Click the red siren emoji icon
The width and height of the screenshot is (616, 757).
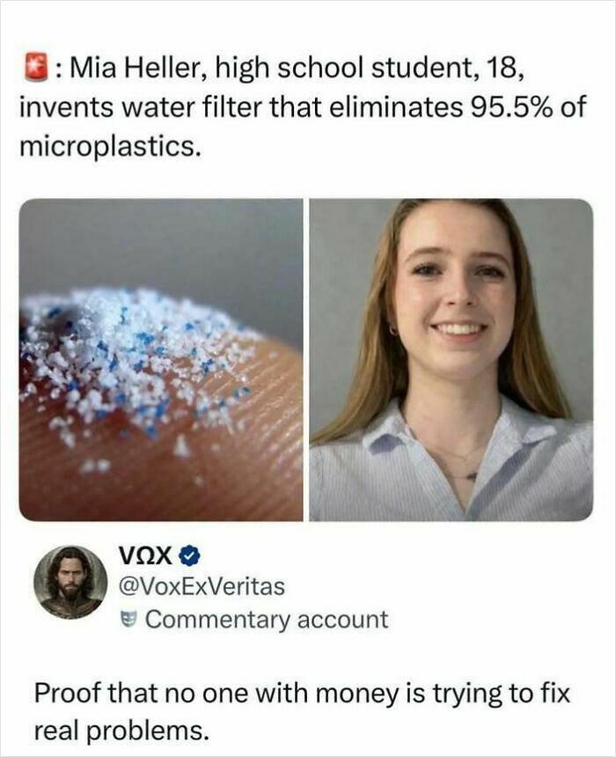click(x=36, y=69)
